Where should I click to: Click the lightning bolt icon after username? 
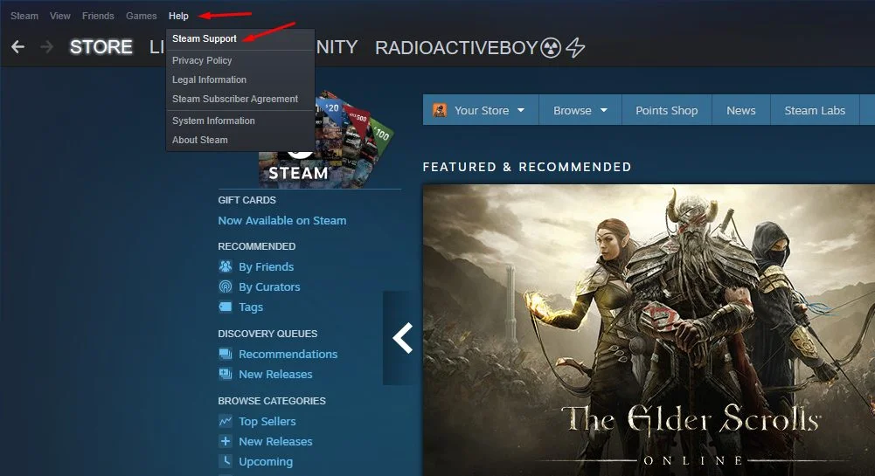pos(575,48)
